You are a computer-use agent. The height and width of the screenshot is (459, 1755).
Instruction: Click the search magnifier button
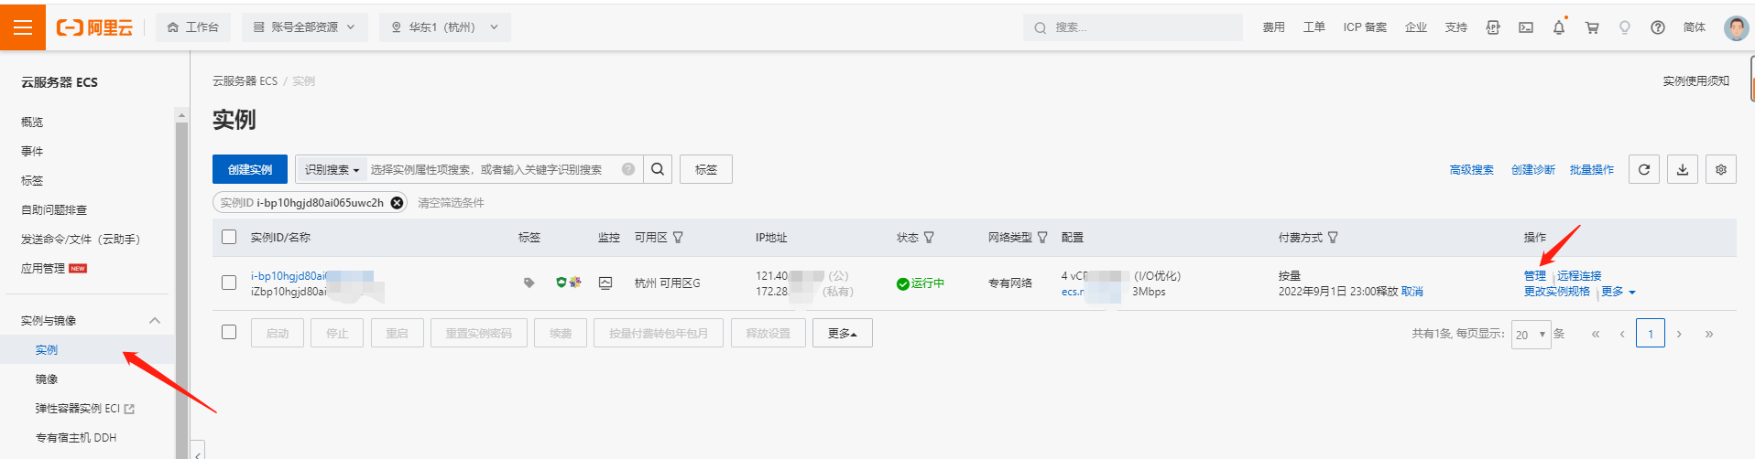tap(658, 169)
